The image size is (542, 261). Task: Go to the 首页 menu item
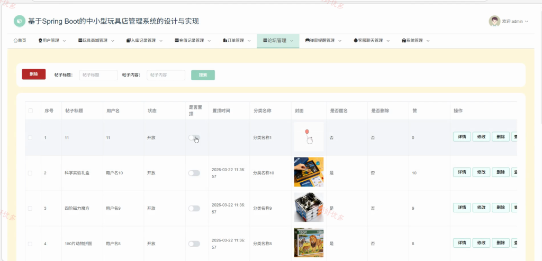tap(20, 41)
